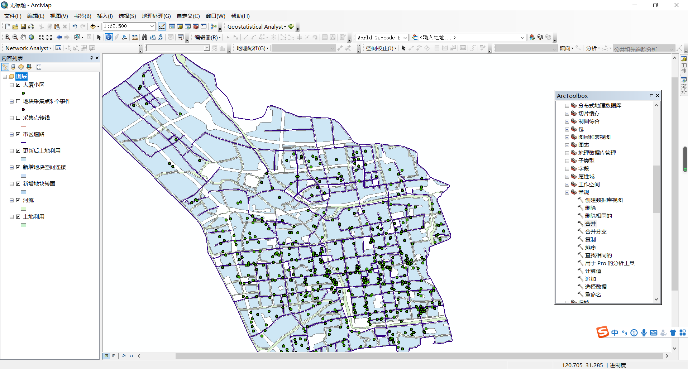This screenshot has height=369, width=688.
Task: Toggle the 新增地块转面 layer checkbox
Action: pyautogui.click(x=18, y=184)
